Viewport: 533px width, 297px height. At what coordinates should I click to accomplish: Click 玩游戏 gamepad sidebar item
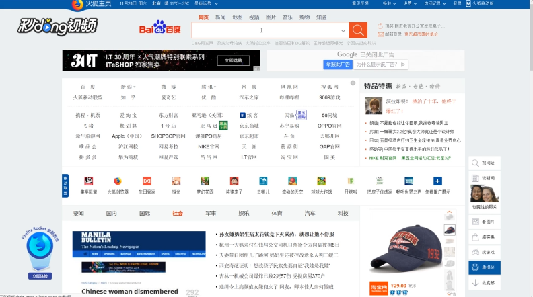pos(484,252)
